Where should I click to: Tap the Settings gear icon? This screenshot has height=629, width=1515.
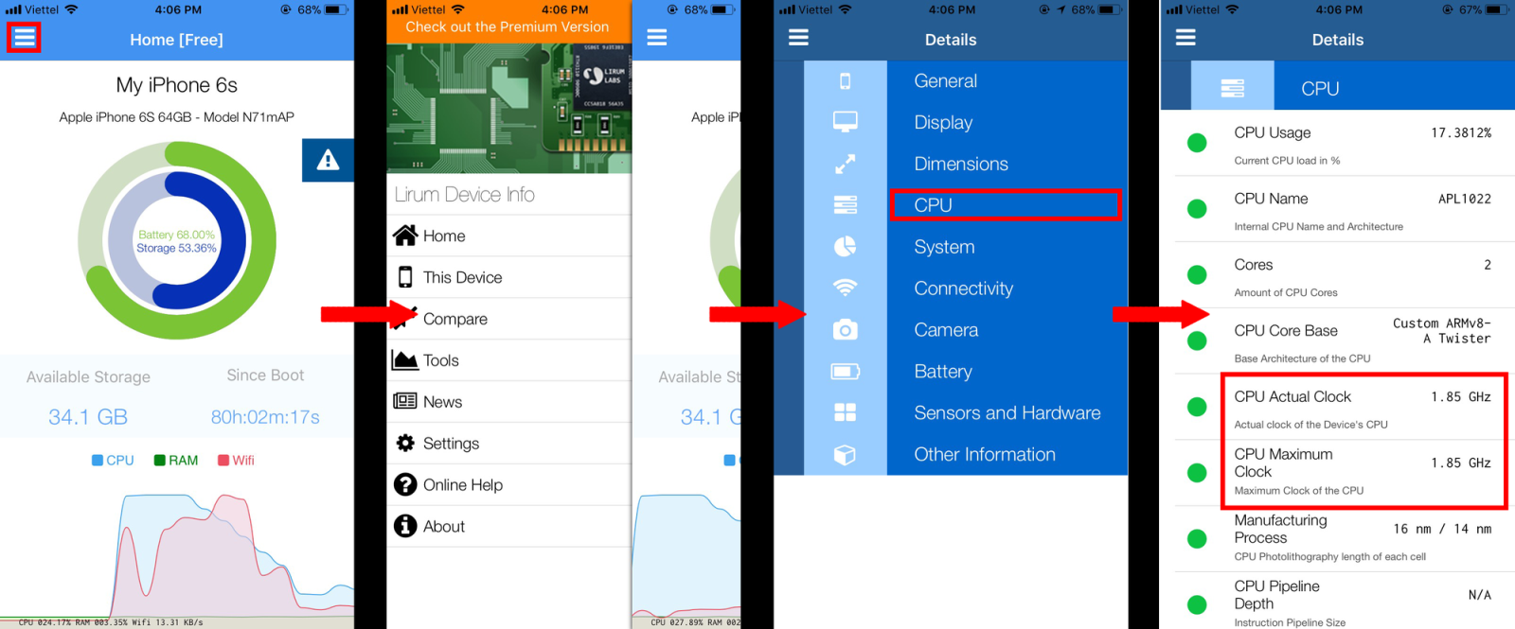[405, 443]
